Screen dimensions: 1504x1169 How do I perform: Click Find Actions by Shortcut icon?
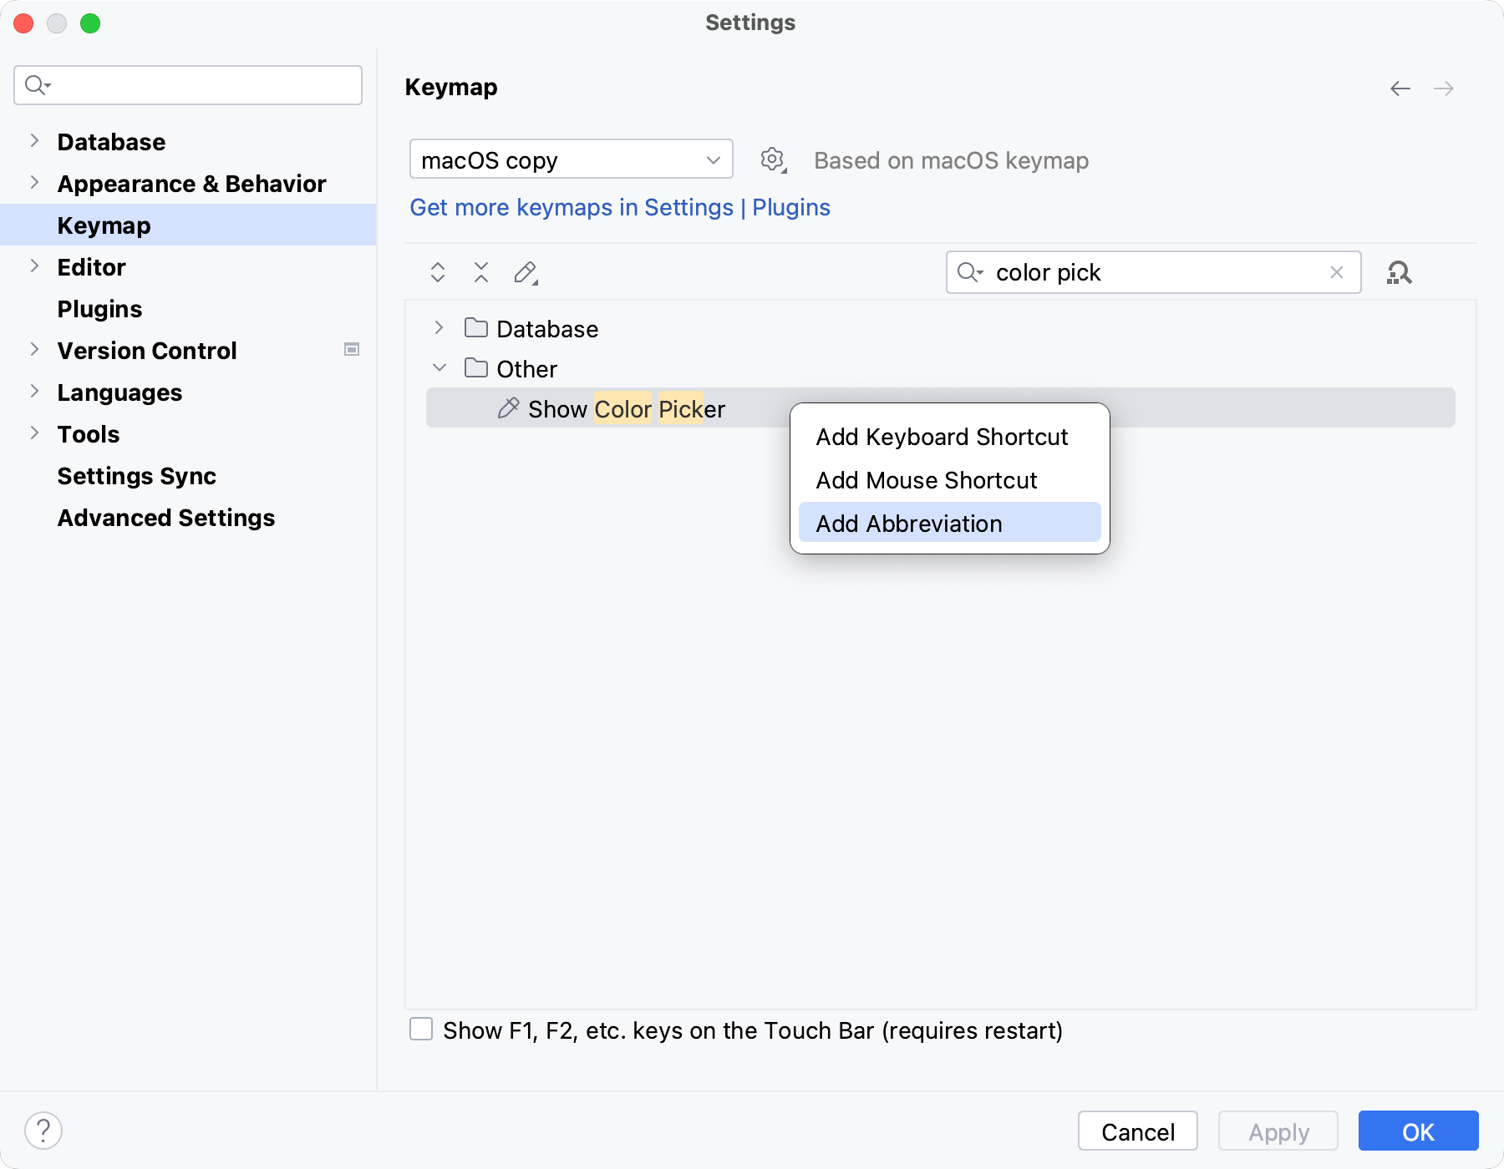(1399, 272)
